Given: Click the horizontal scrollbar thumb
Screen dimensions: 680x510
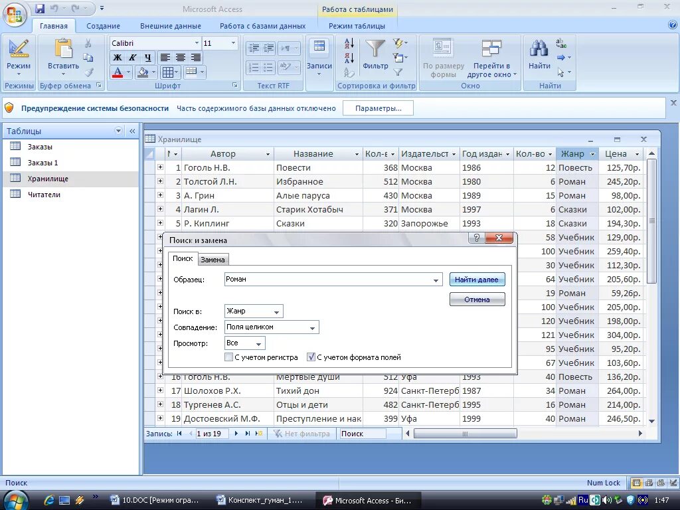Looking at the screenshot, I should point(465,433).
